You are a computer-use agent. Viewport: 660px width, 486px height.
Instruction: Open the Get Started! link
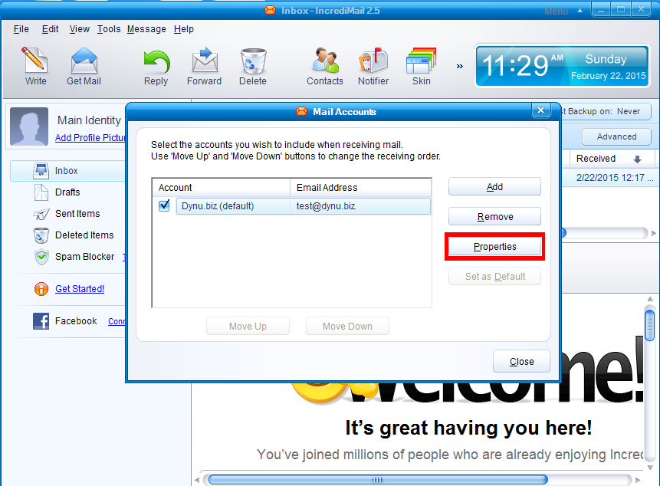point(80,289)
